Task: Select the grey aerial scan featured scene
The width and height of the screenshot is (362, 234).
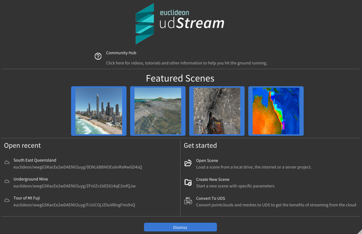Action: 217,111
